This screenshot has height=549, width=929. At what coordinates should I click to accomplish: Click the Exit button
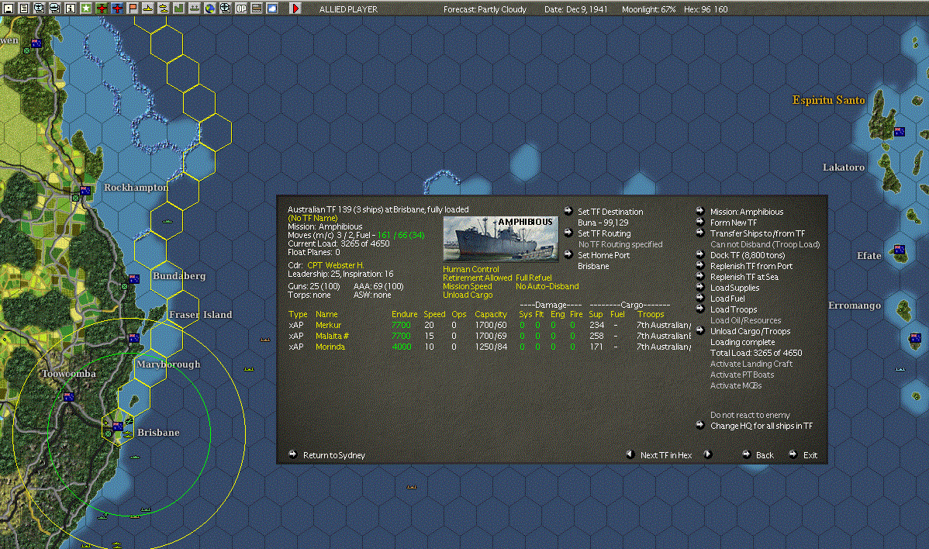[810, 455]
